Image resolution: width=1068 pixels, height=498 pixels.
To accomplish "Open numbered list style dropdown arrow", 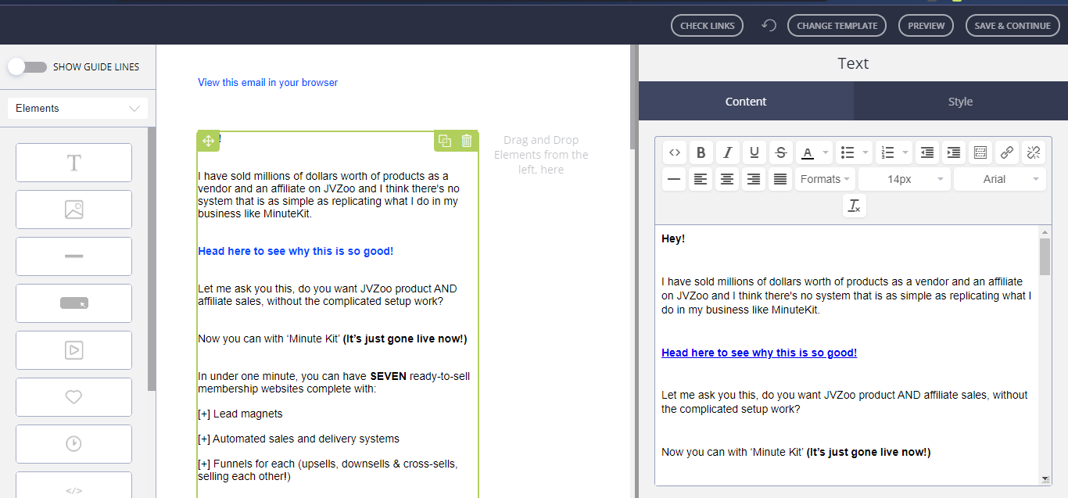I will point(906,152).
